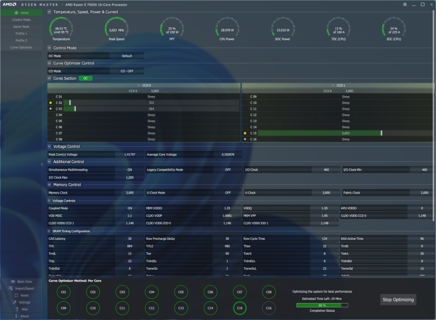Viewport: 436px width, 320px height.
Task: Click Coupled Mode ON value
Action: click(x=130, y=208)
